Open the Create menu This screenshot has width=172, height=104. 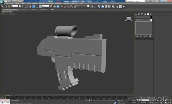click(29, 3)
